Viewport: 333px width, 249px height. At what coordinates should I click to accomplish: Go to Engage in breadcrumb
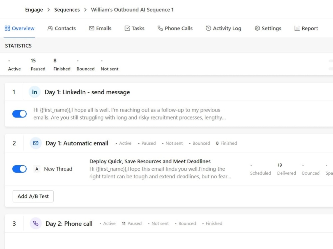pyautogui.click(x=34, y=10)
